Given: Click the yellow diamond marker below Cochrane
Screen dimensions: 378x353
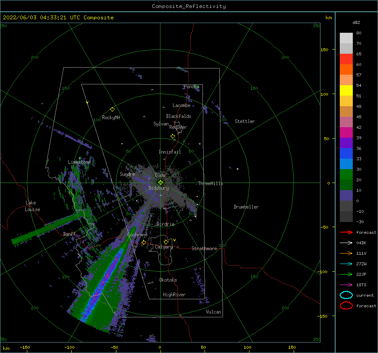Looking at the screenshot, I should pos(144,243).
